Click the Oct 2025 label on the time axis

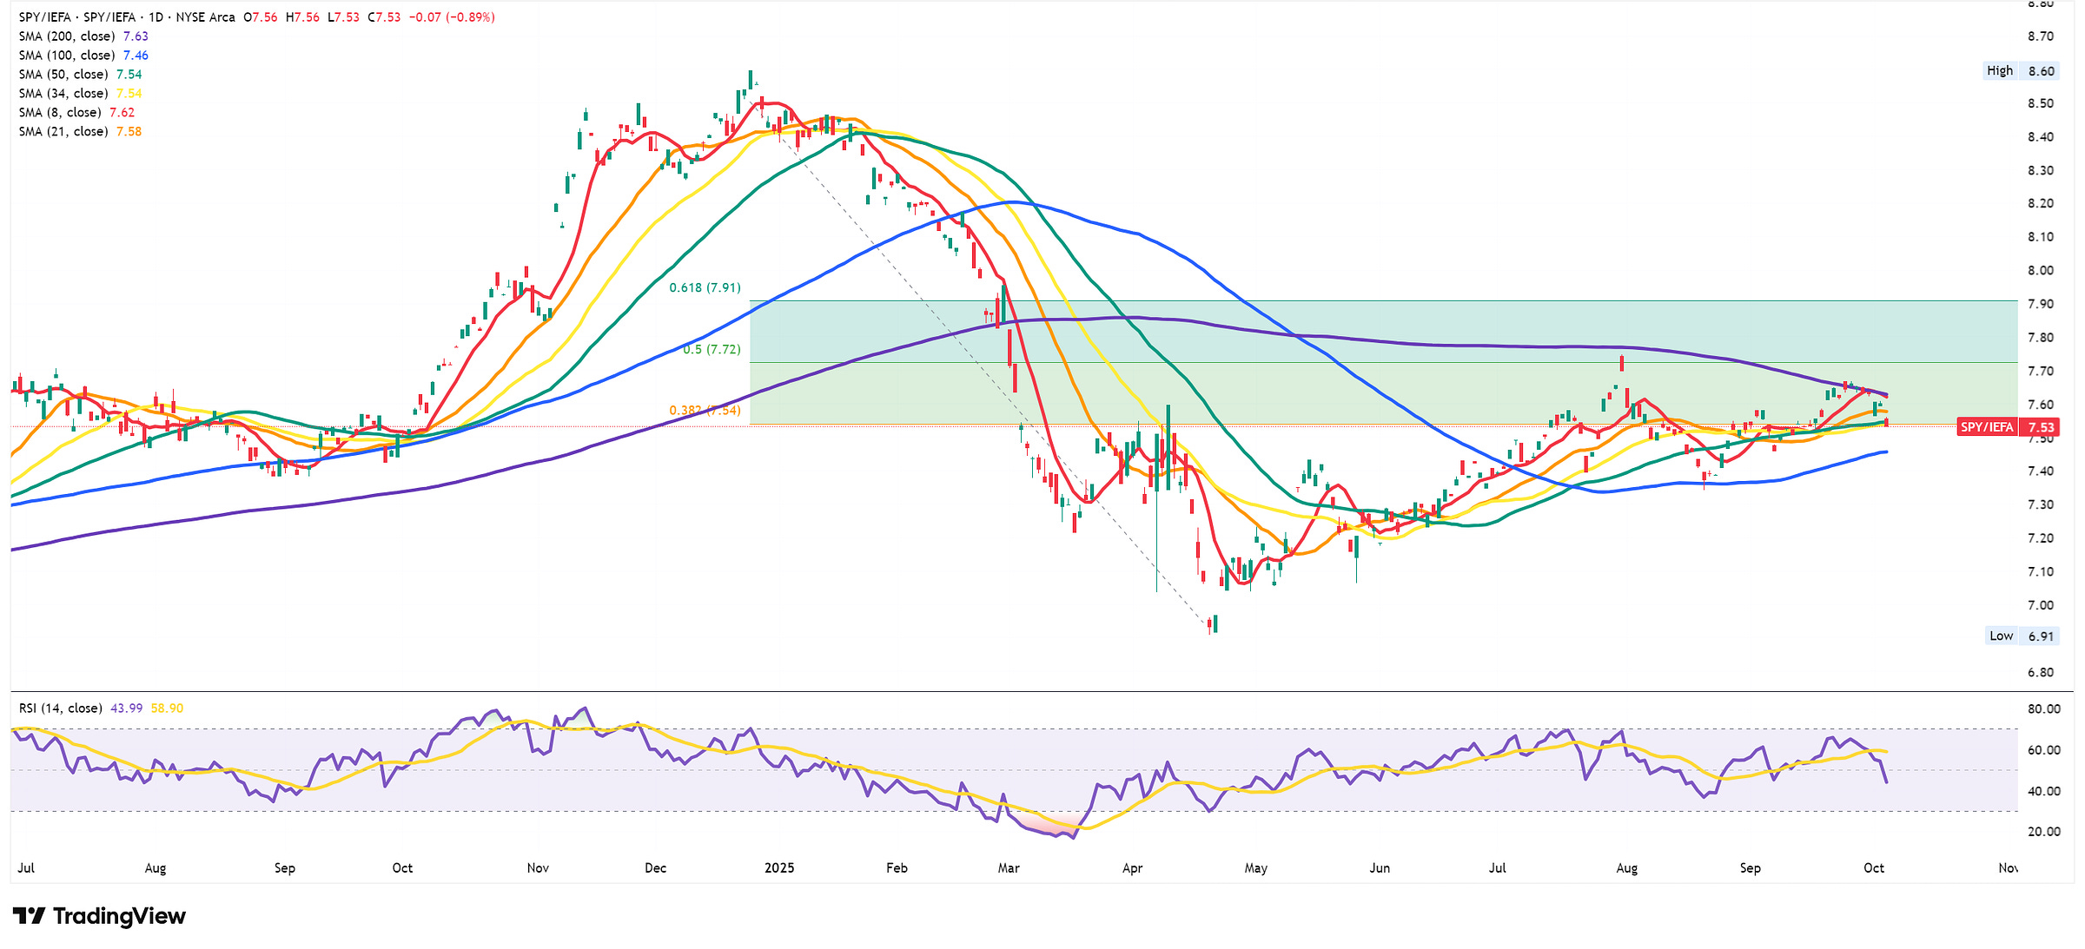click(1874, 868)
